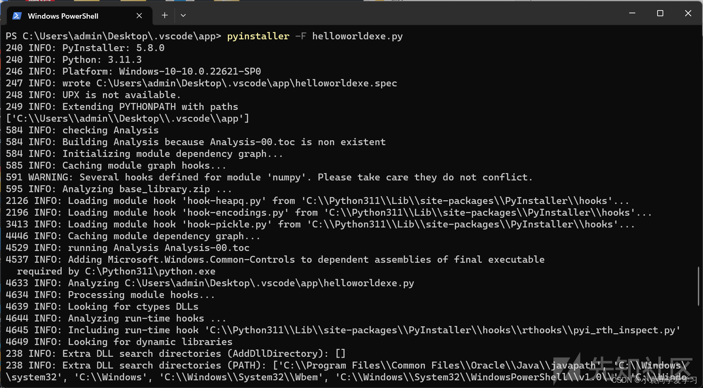Close the Windows PowerShell tab
This screenshot has height=388, width=703.
tap(139, 15)
